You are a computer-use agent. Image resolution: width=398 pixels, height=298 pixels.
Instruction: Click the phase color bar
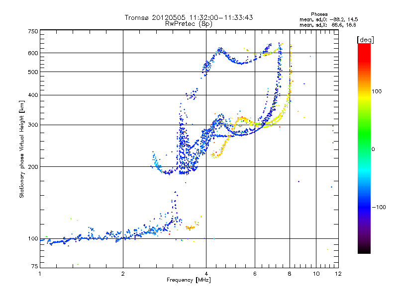tap(364, 148)
